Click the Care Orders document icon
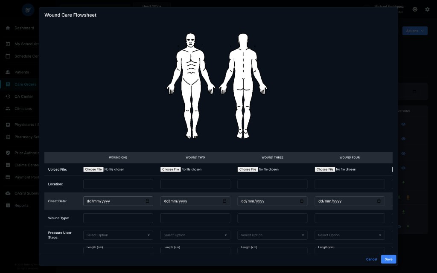The height and width of the screenshot is (273, 437). (x=8, y=84)
